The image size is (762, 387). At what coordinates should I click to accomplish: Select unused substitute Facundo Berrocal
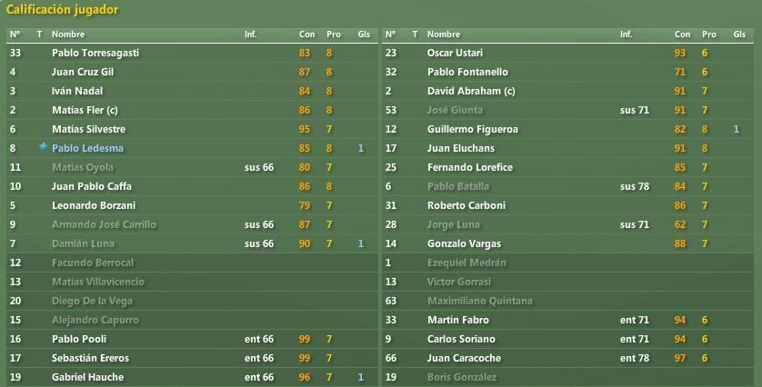click(193, 263)
